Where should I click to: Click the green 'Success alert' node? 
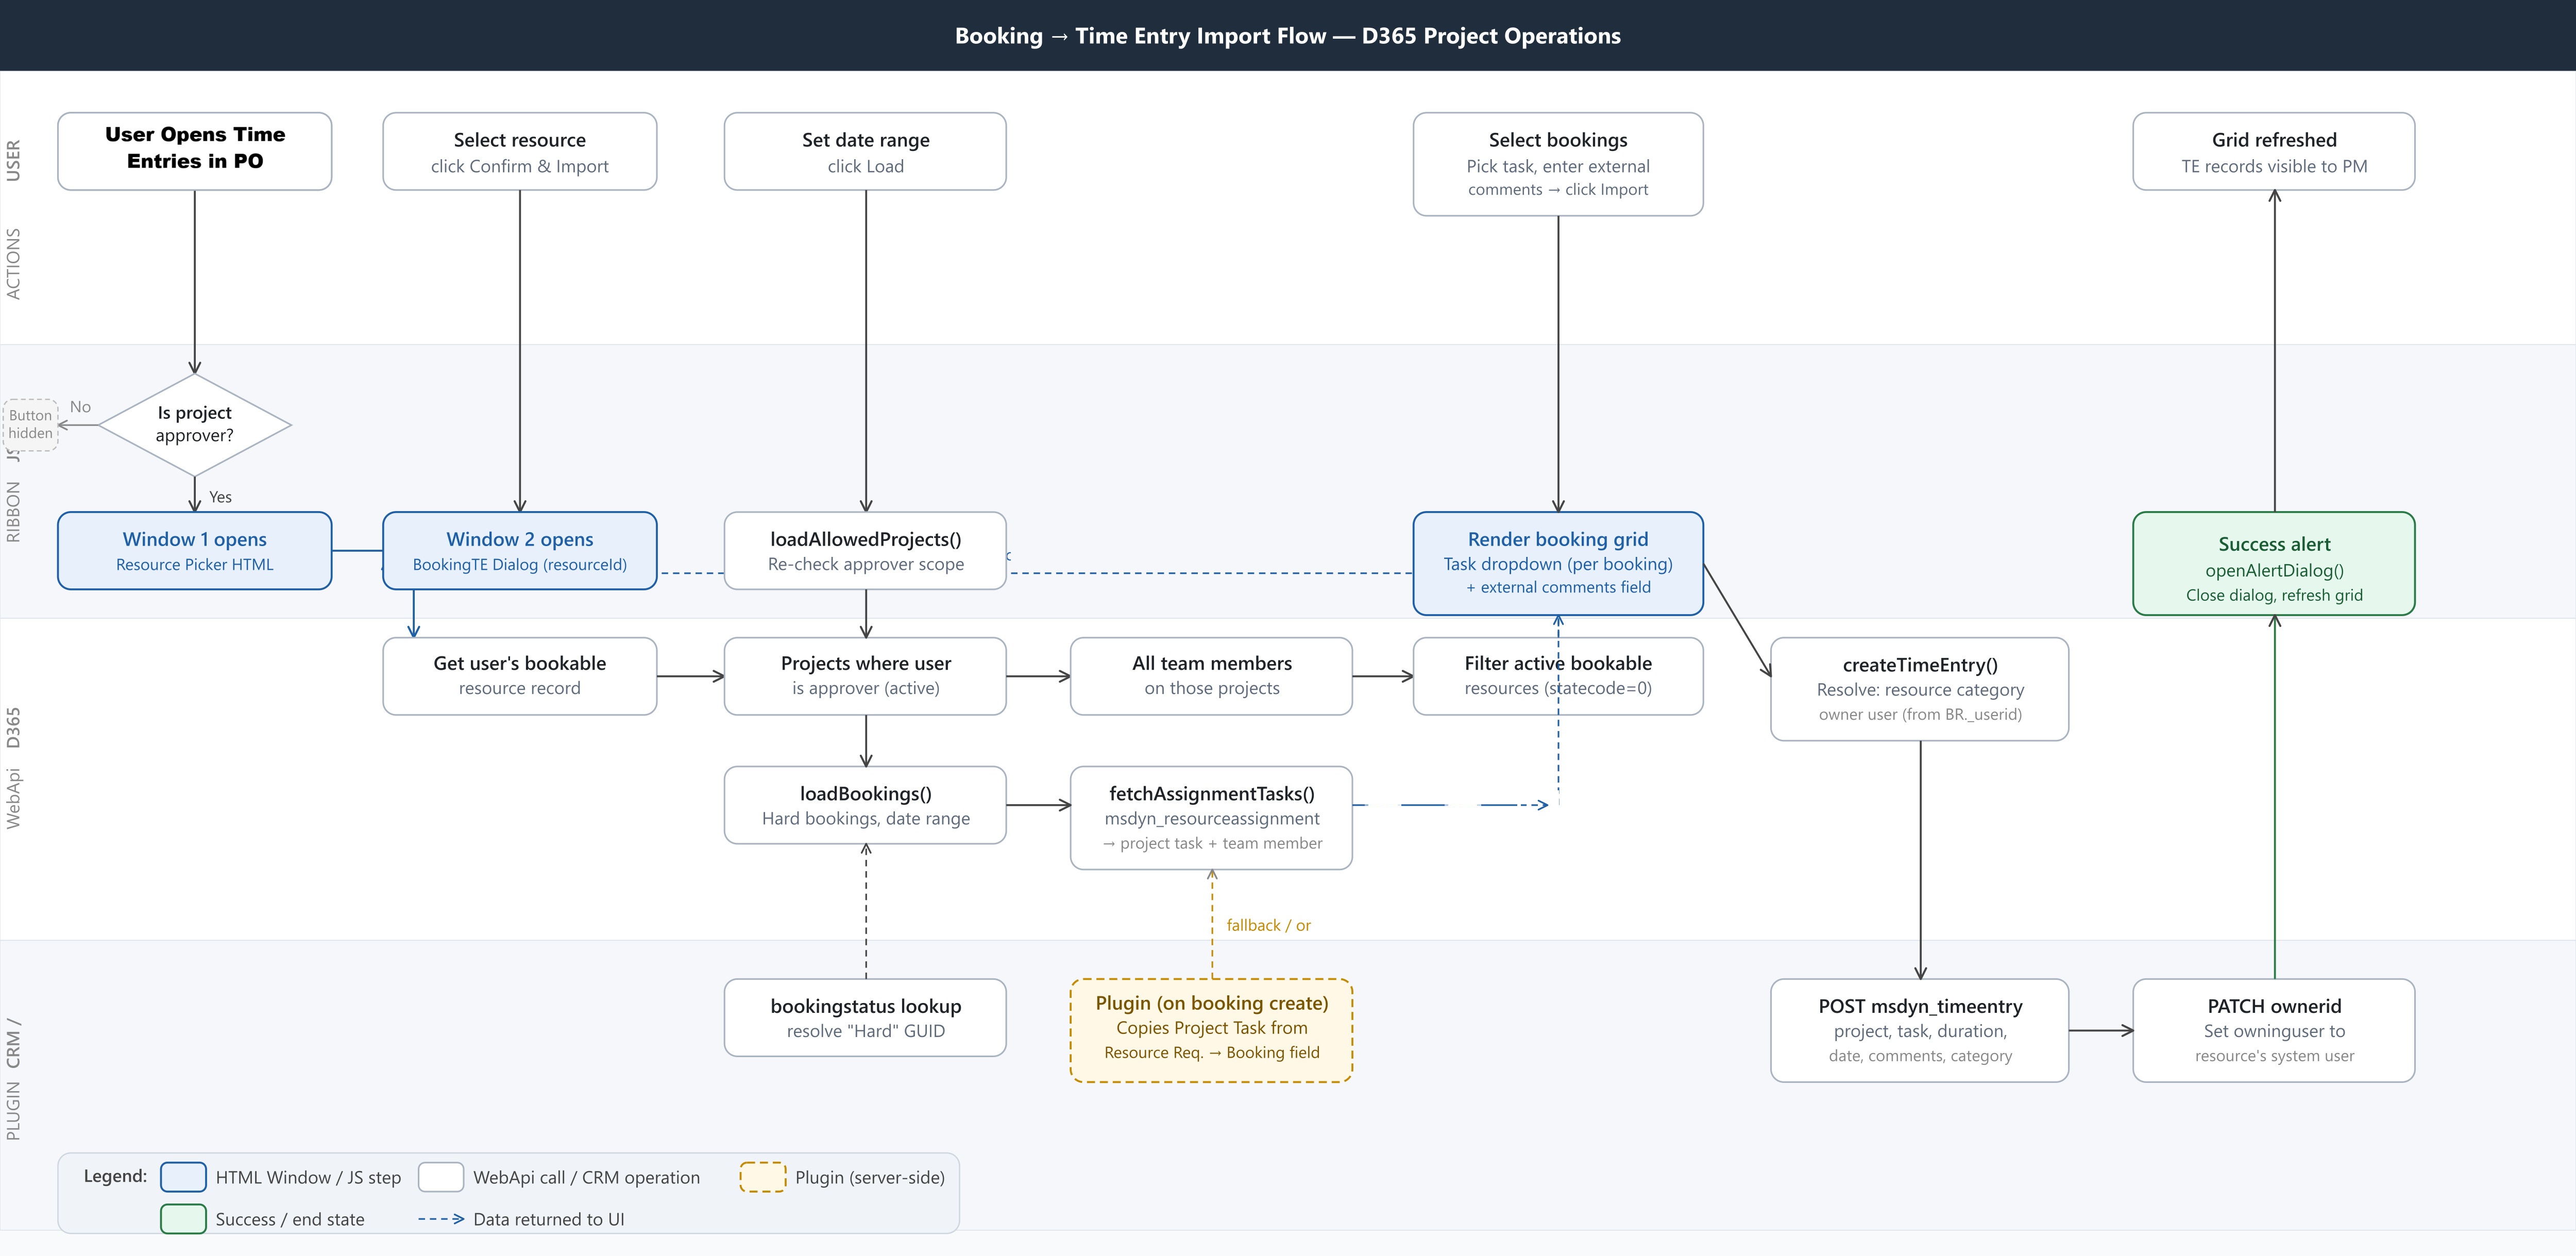(2274, 563)
